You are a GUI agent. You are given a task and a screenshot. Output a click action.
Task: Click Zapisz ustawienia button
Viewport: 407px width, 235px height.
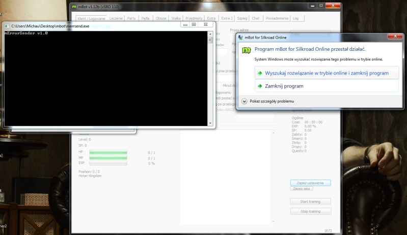(310, 183)
